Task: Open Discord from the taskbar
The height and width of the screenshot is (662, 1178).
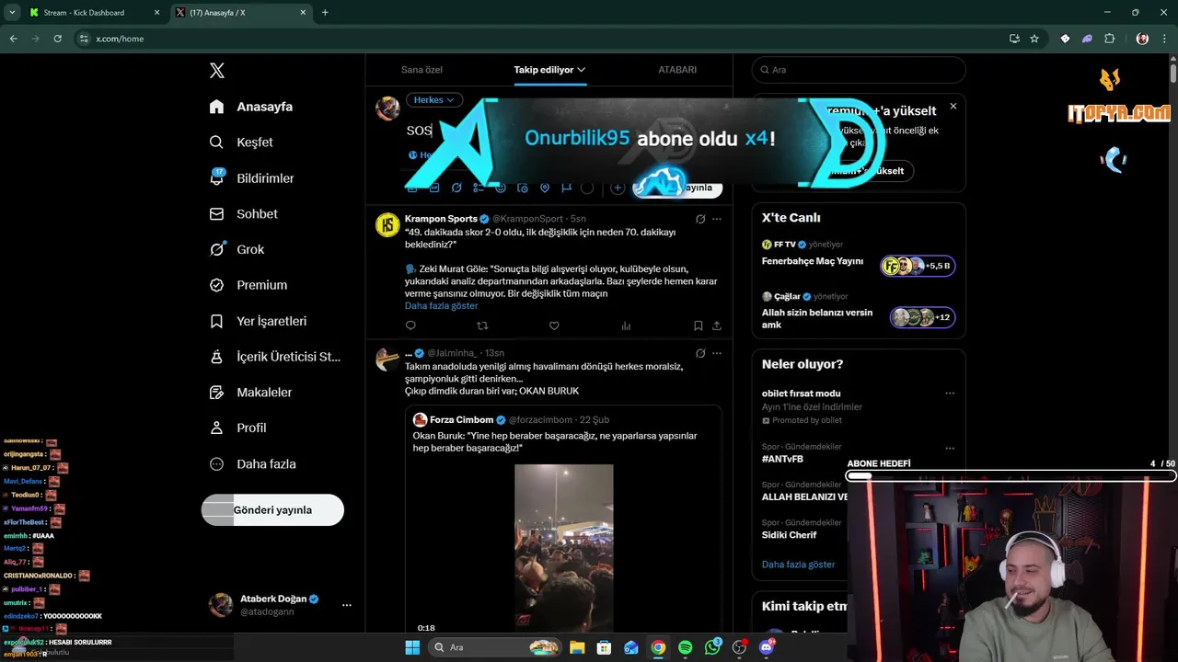Action: 767,647
